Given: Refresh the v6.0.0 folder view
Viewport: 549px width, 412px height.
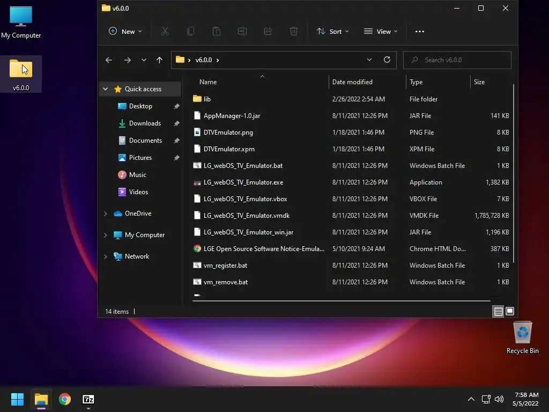Looking at the screenshot, I should pyautogui.click(x=387, y=60).
